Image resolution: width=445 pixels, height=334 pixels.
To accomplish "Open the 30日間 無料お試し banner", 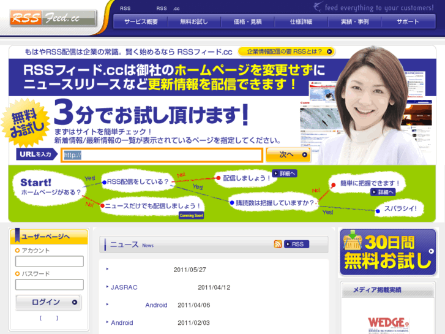I will pyautogui.click(x=387, y=252).
